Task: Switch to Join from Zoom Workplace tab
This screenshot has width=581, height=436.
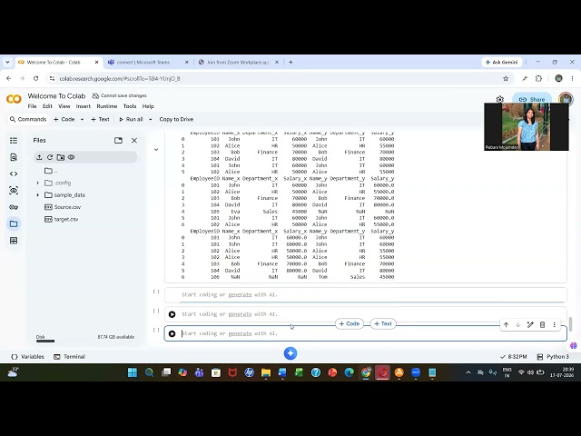Action: click(x=238, y=63)
